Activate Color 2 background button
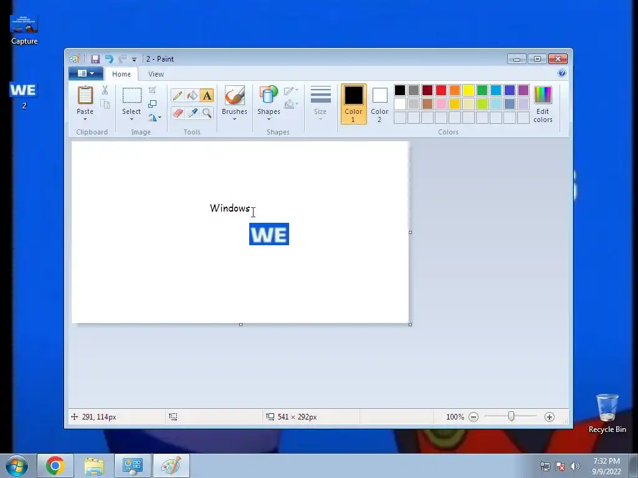The width and height of the screenshot is (638, 478). click(379, 105)
